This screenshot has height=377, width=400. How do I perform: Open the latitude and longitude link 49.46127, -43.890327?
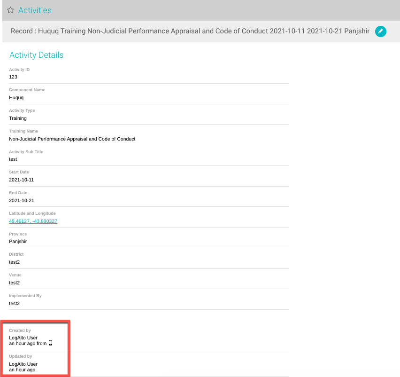[x=33, y=221]
